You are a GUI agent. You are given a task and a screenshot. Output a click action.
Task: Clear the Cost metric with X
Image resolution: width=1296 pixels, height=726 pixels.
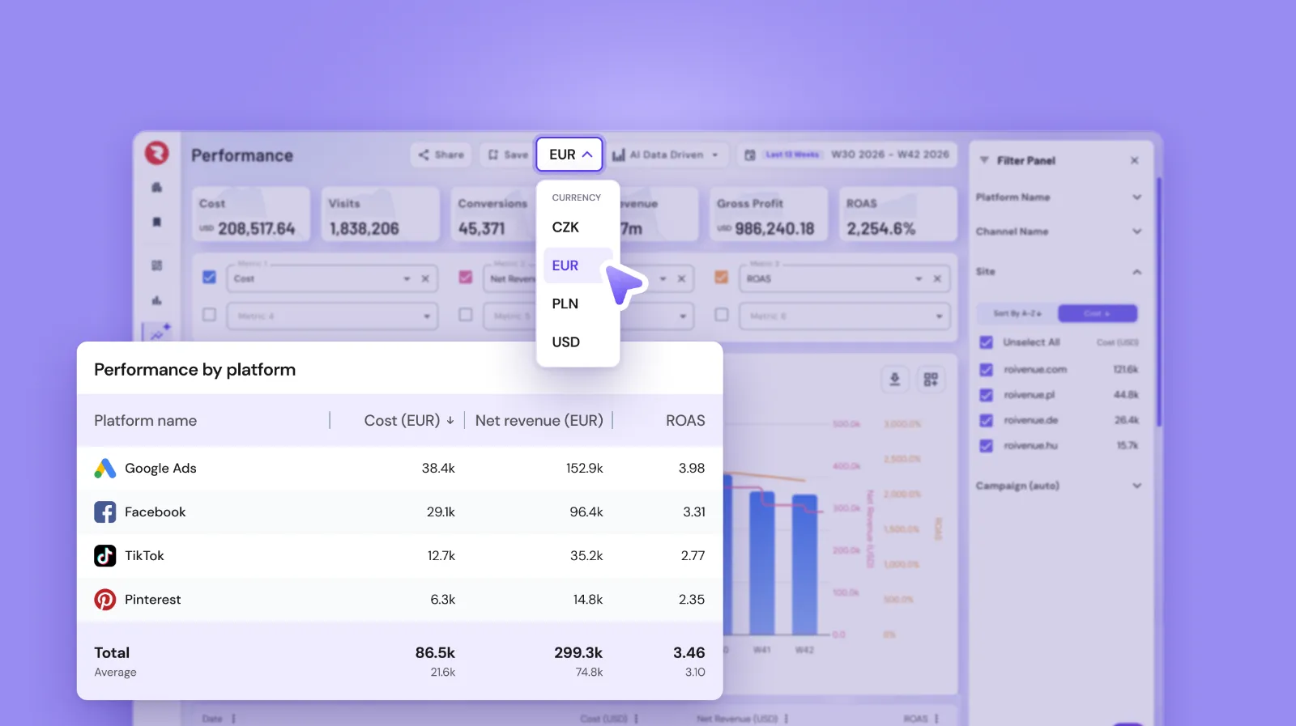click(x=425, y=278)
